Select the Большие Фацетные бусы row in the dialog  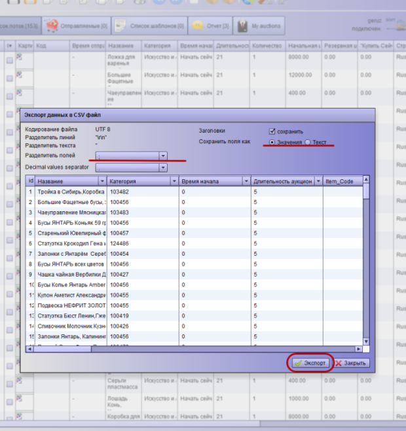coord(194,202)
